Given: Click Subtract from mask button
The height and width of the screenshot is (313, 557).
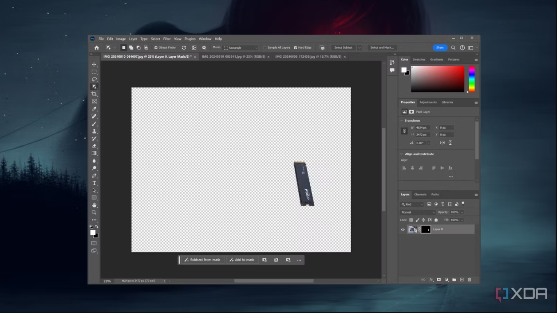Looking at the screenshot, I should 202,260.
